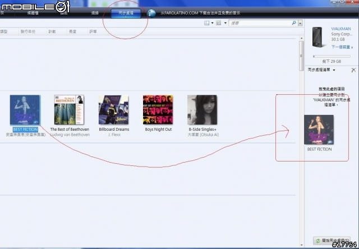The width and height of the screenshot is (359, 249).
Task: Click the highlighted BEST FICTION album title
Action: tap(25, 130)
